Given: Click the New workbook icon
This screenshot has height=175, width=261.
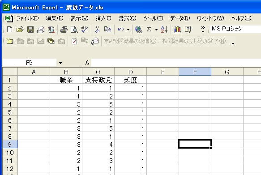Looking at the screenshot, I should [x=9, y=30].
